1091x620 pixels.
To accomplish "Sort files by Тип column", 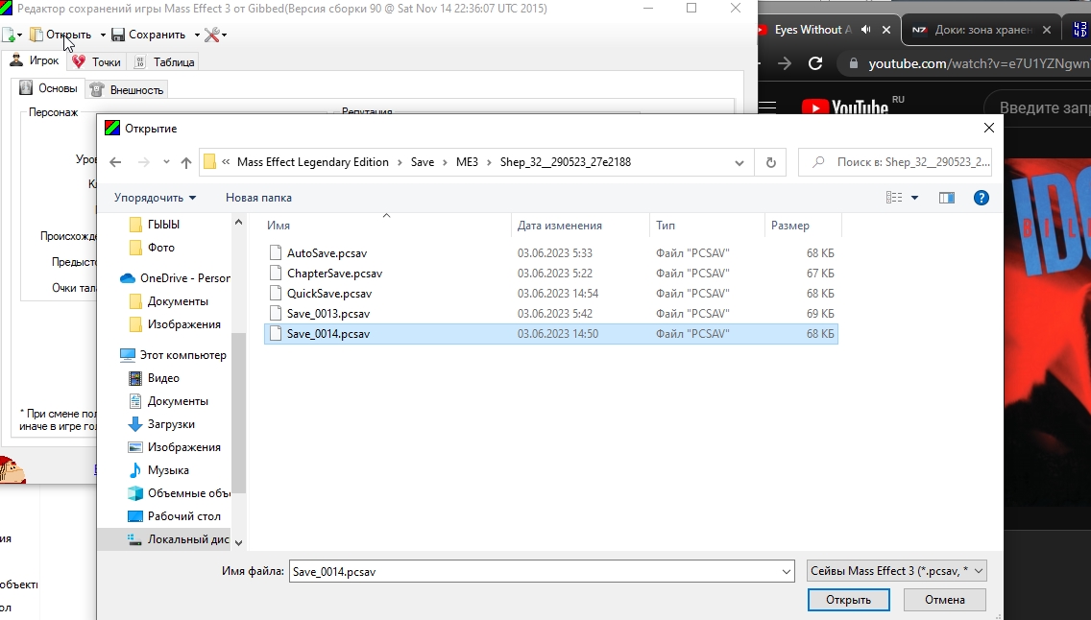I will click(708, 226).
